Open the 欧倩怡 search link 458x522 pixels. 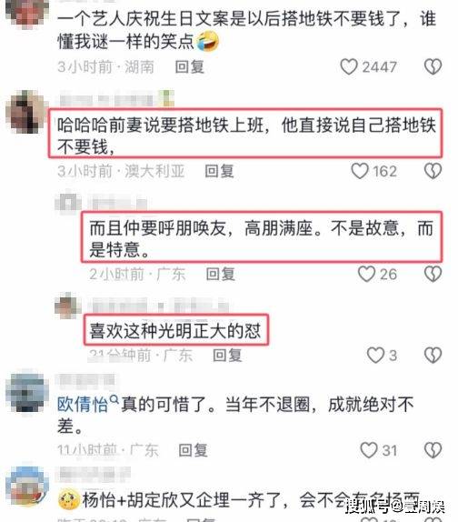click(88, 404)
